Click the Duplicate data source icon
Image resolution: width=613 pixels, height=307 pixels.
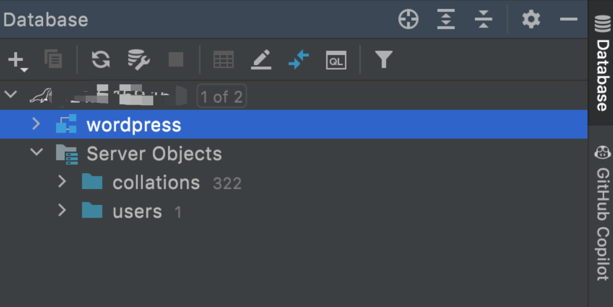pos(53,59)
